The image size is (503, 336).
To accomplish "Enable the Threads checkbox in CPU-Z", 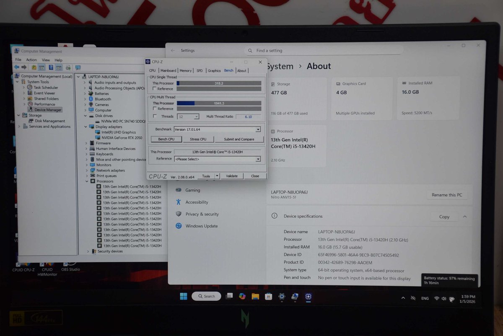I will click(x=155, y=116).
